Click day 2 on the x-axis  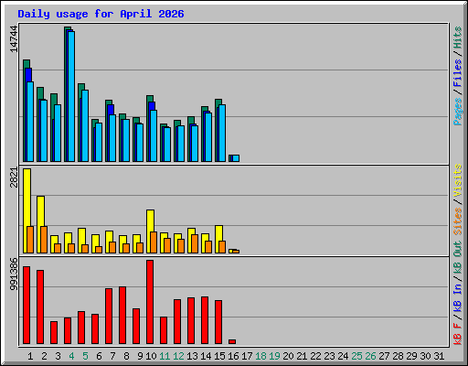[44, 356]
